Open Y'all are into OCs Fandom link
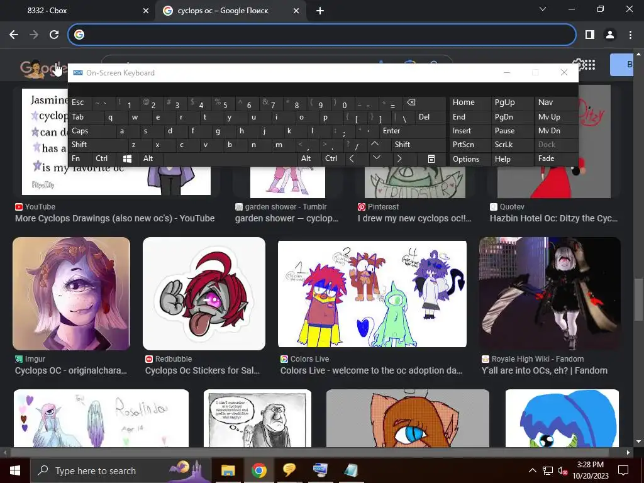The image size is (644, 483). point(545,370)
